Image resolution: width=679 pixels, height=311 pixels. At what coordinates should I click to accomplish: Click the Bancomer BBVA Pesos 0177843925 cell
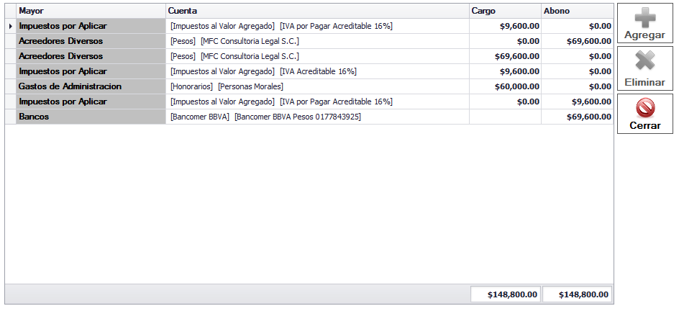[x=317, y=117]
